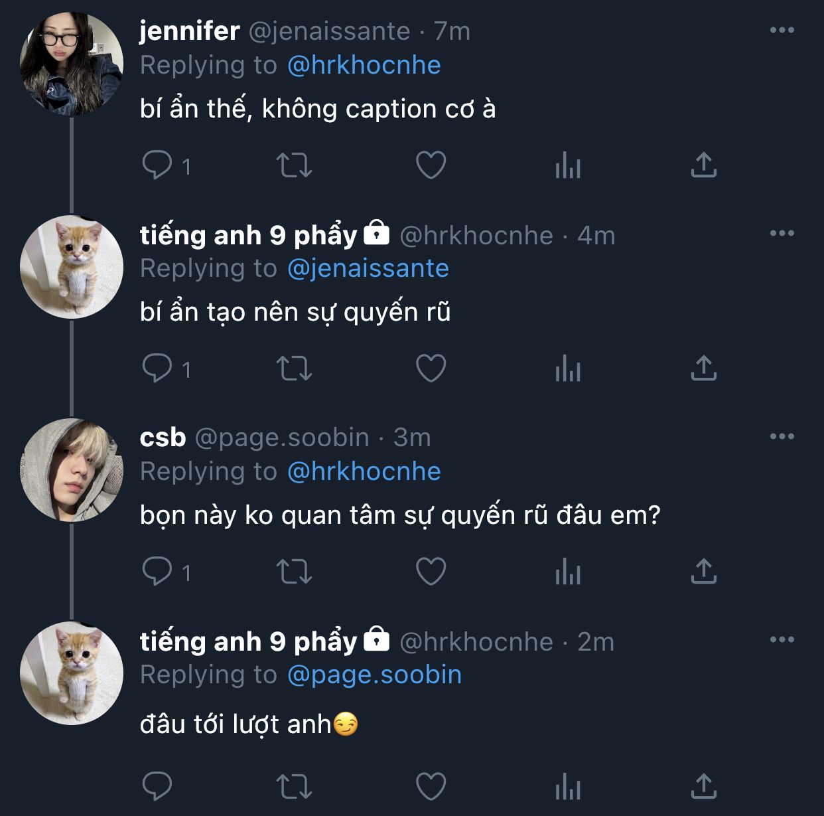Like the 'bí ẩn tạo nên' tweet
The width and height of the screenshot is (824, 816).
(431, 368)
